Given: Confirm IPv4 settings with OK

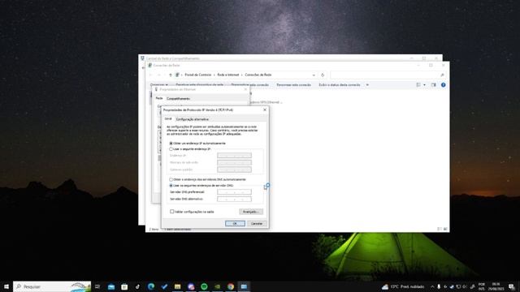Looking at the screenshot, I should [x=235, y=224].
